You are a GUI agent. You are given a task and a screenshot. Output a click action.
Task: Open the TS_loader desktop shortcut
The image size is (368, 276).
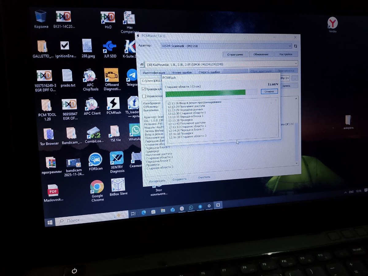tap(132, 107)
